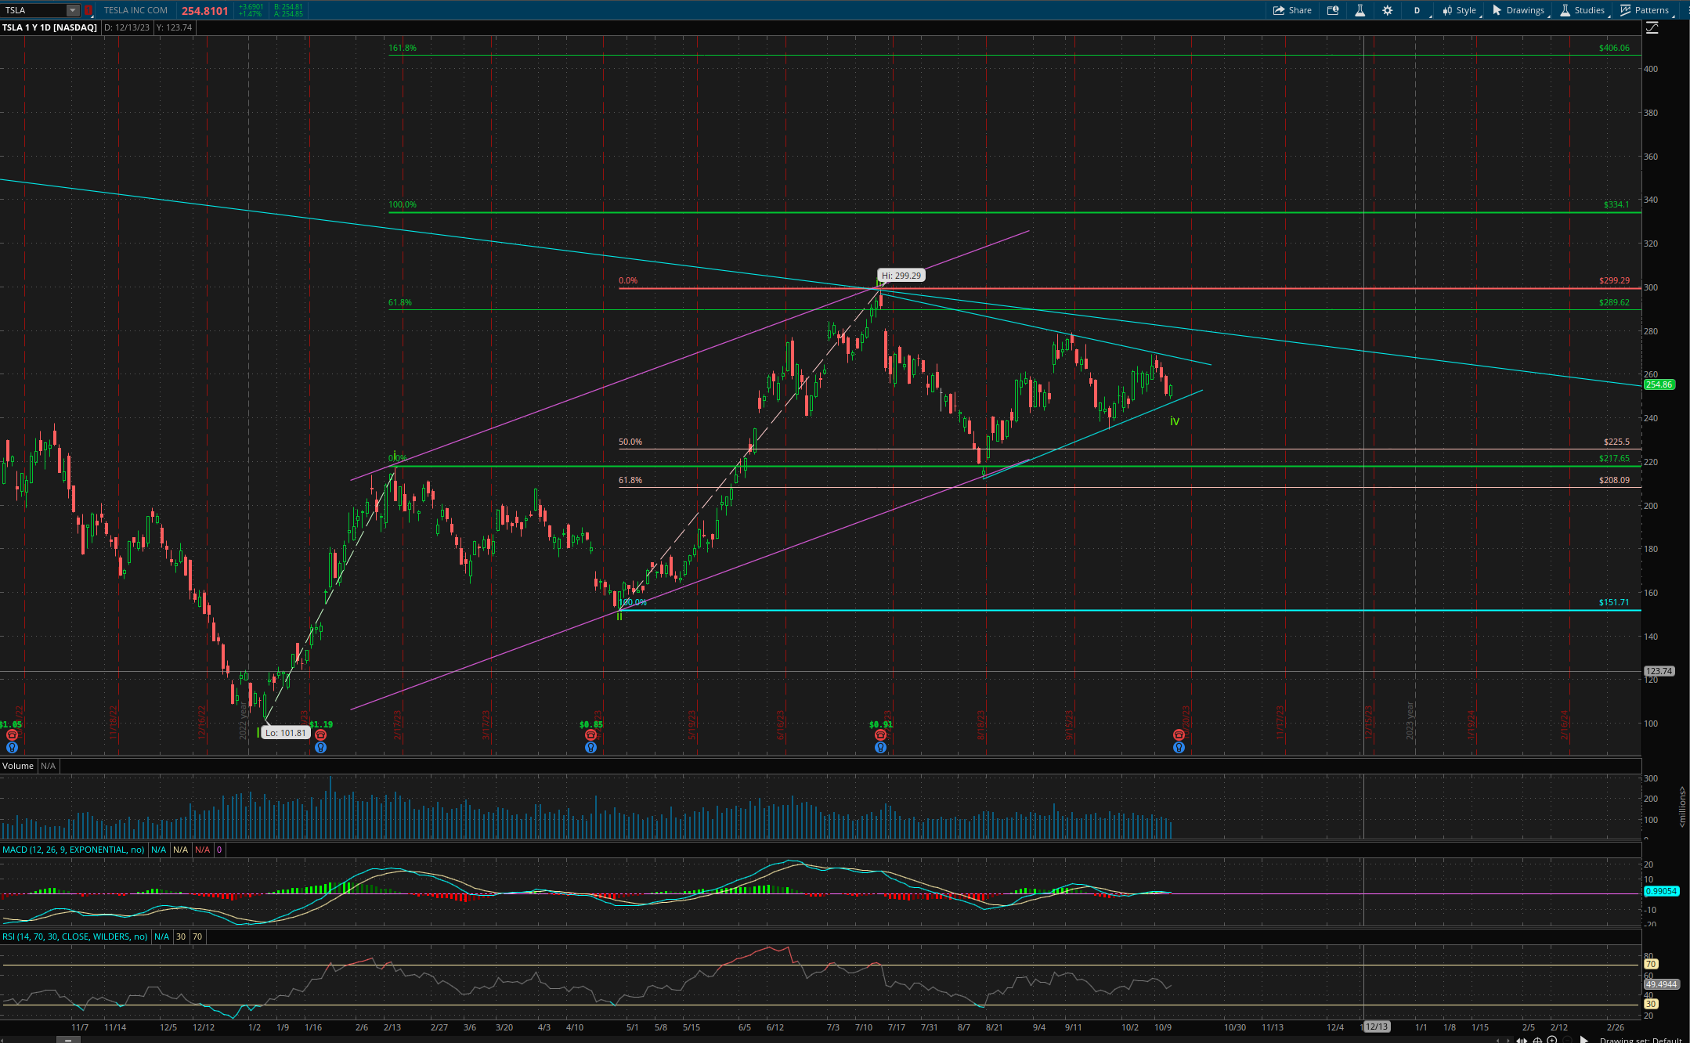Click the bottom horizontal scrollbar thumb
The image size is (1690, 1043).
[x=68, y=1040]
